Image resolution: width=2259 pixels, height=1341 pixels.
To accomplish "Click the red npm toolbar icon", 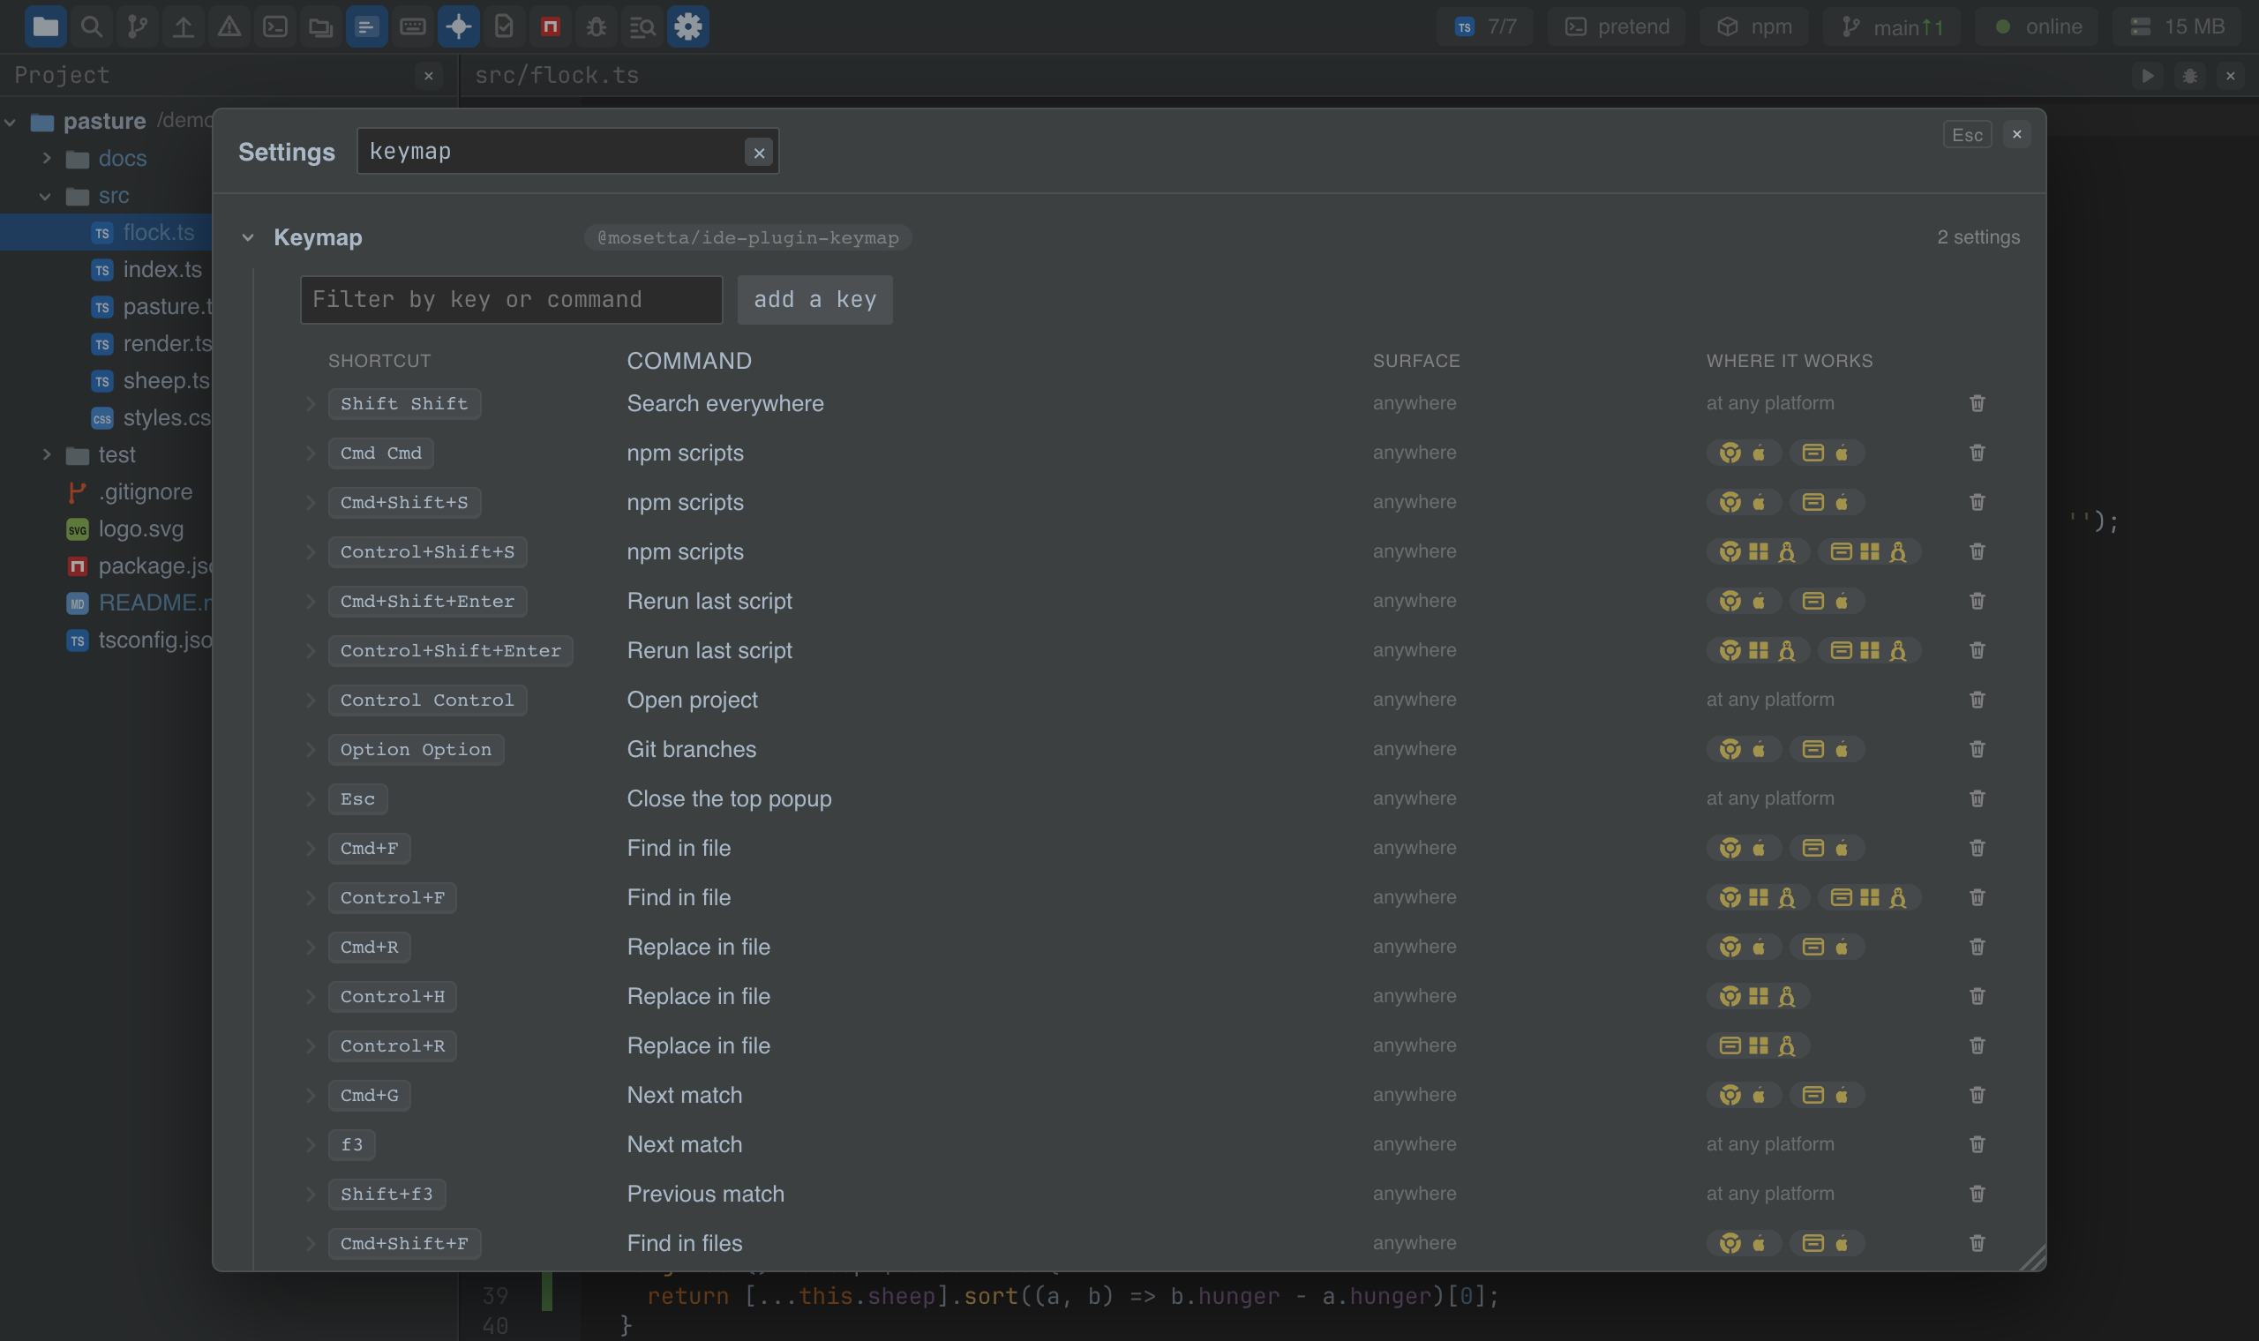I will [551, 26].
